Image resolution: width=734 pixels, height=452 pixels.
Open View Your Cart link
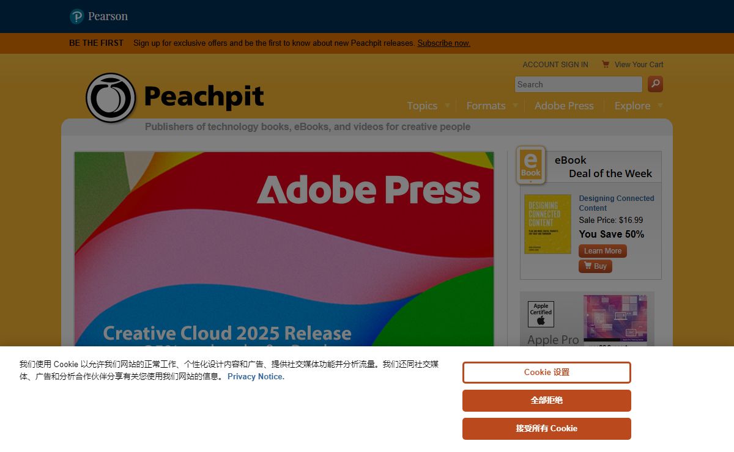click(x=639, y=65)
